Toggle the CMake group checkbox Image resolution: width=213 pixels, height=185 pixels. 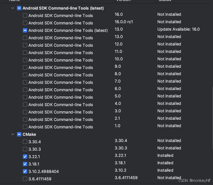[x=19, y=134]
